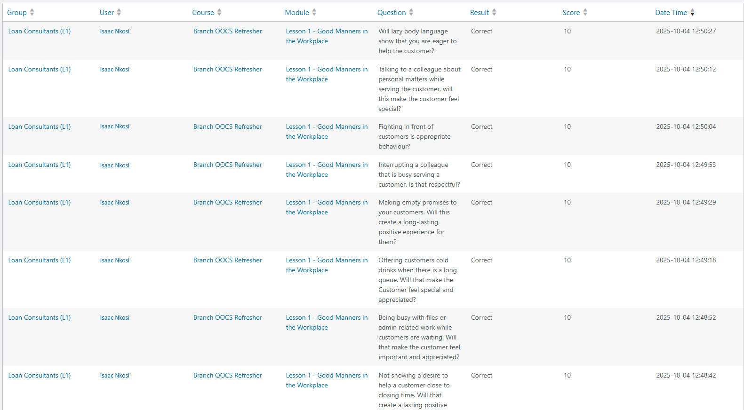Click the Course column sort icon
This screenshot has height=410, width=744.
[219, 13]
